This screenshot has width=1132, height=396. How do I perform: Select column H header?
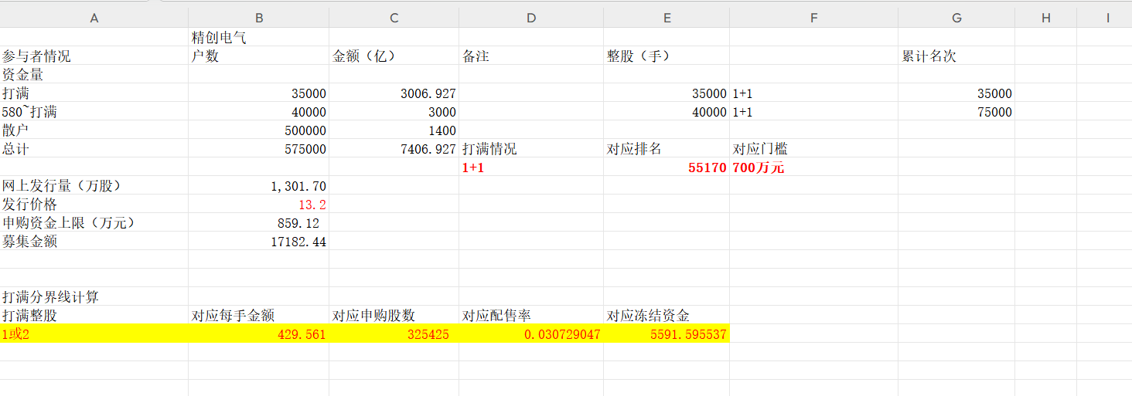[1045, 19]
